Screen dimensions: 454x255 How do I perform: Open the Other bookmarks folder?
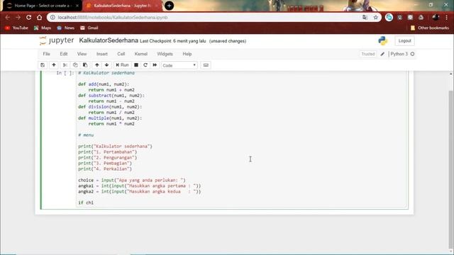430,28
